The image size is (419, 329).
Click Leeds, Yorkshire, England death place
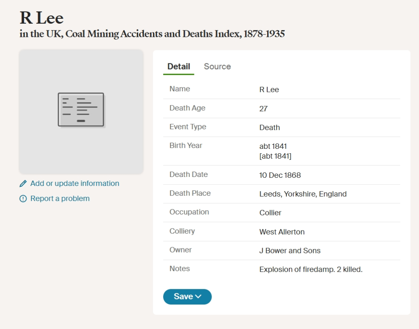click(x=303, y=194)
